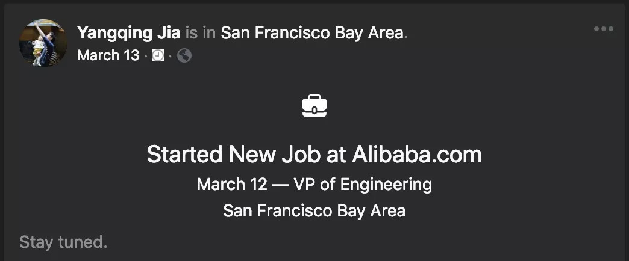
Task: Click the Yangqing Jia name link
Action: click(128, 33)
